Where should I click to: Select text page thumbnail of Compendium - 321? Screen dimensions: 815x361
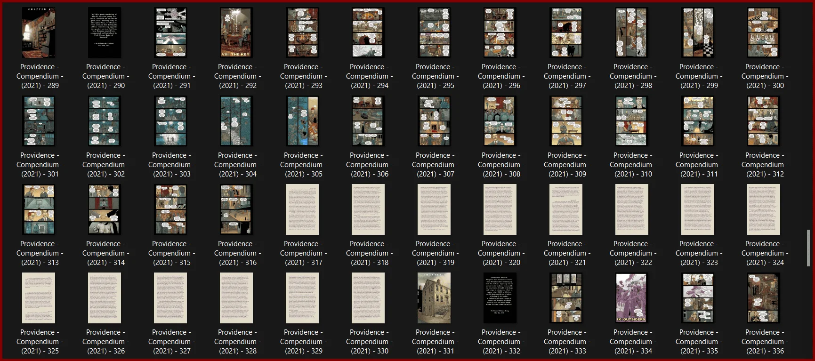coord(566,209)
